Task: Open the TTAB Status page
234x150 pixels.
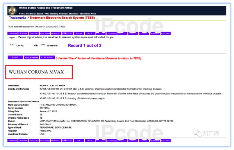Action: pos(47,58)
